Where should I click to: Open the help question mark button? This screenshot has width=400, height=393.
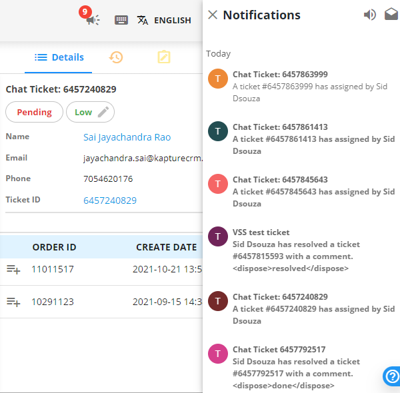point(392,376)
